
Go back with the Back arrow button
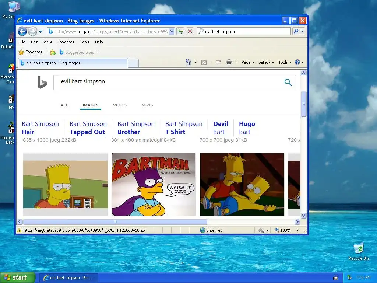pyautogui.click(x=22, y=32)
